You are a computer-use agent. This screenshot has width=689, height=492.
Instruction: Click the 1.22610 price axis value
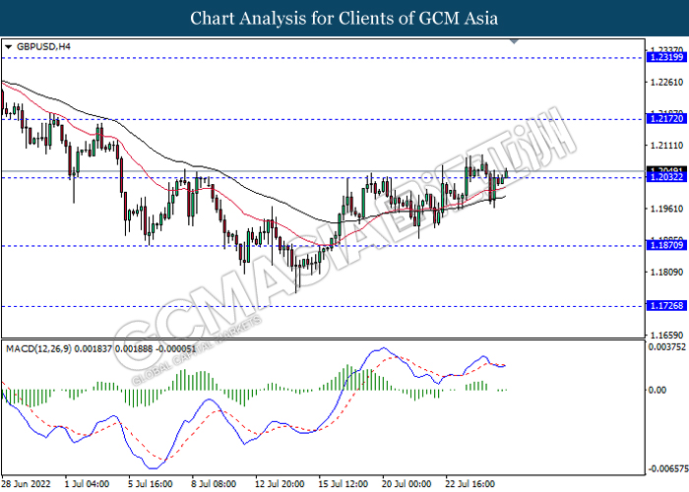pyautogui.click(x=666, y=82)
